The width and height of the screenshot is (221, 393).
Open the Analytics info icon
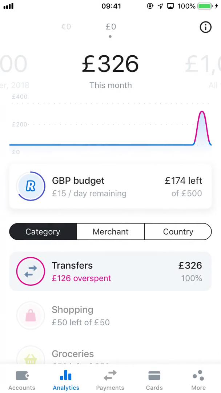pos(205,27)
